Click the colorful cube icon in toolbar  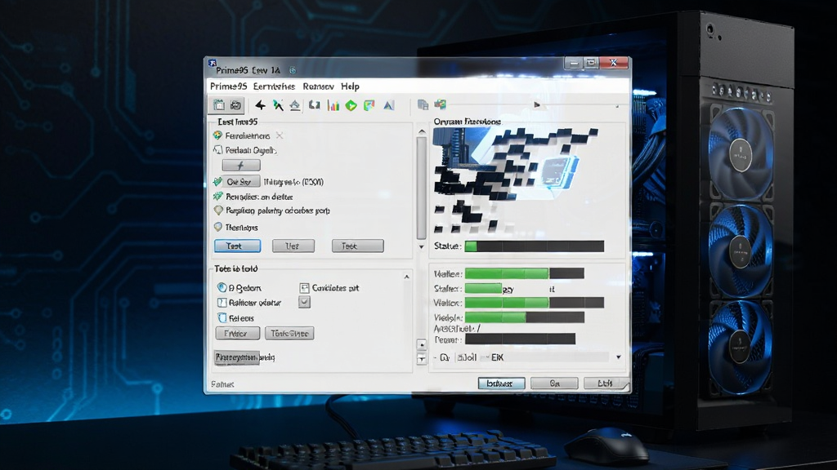(441, 104)
